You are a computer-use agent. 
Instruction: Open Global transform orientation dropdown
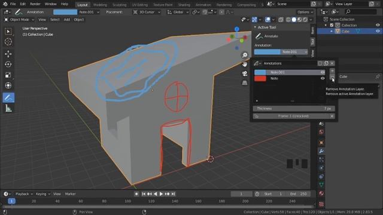point(178,12)
